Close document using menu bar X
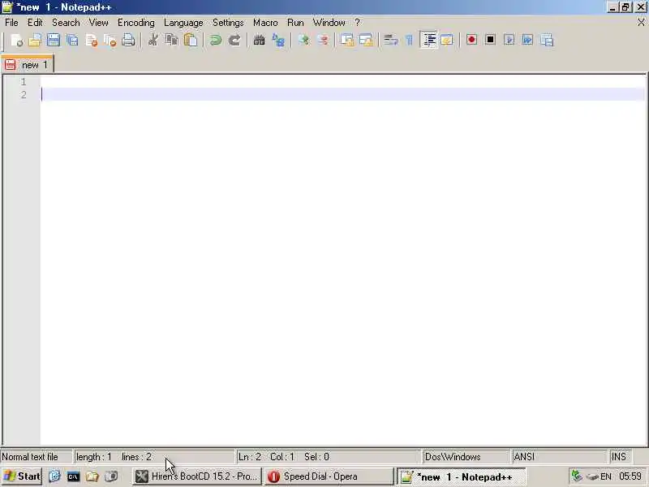Screen dimensions: 649x487 click(641, 23)
